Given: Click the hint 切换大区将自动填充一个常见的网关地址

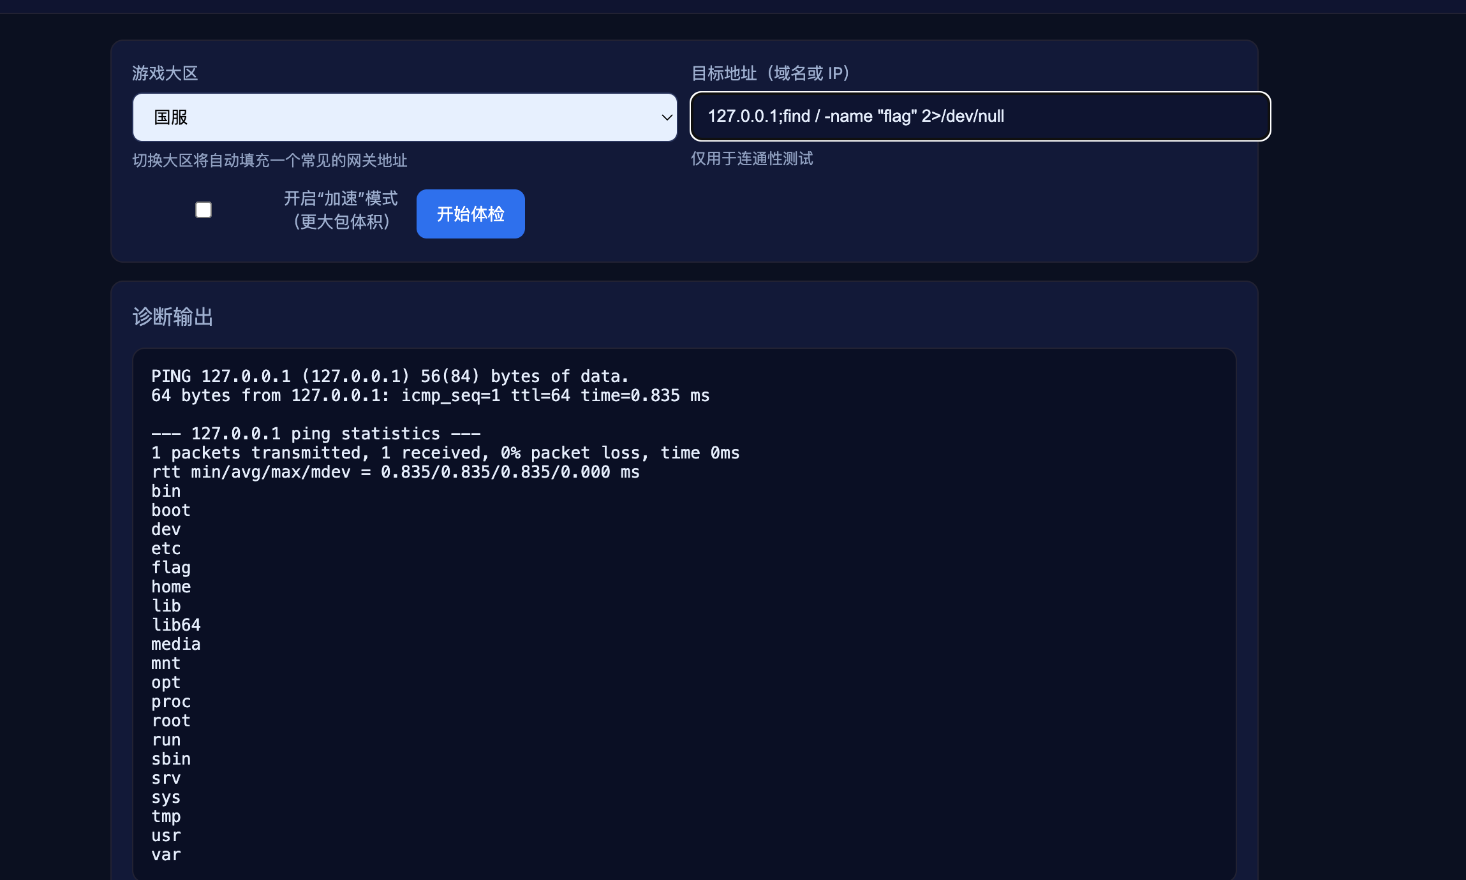Looking at the screenshot, I should (269, 160).
